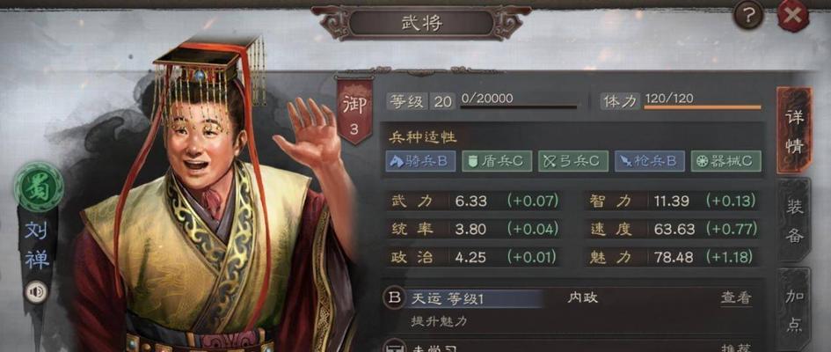Open the question mark help icon

(747, 15)
